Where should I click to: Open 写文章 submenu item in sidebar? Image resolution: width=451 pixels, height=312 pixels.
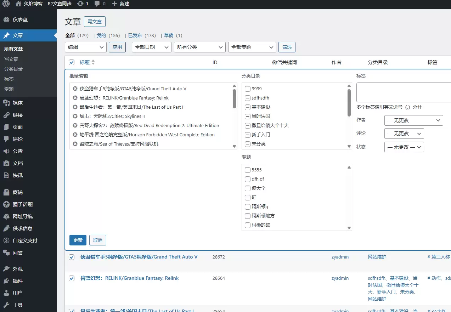tap(11, 59)
